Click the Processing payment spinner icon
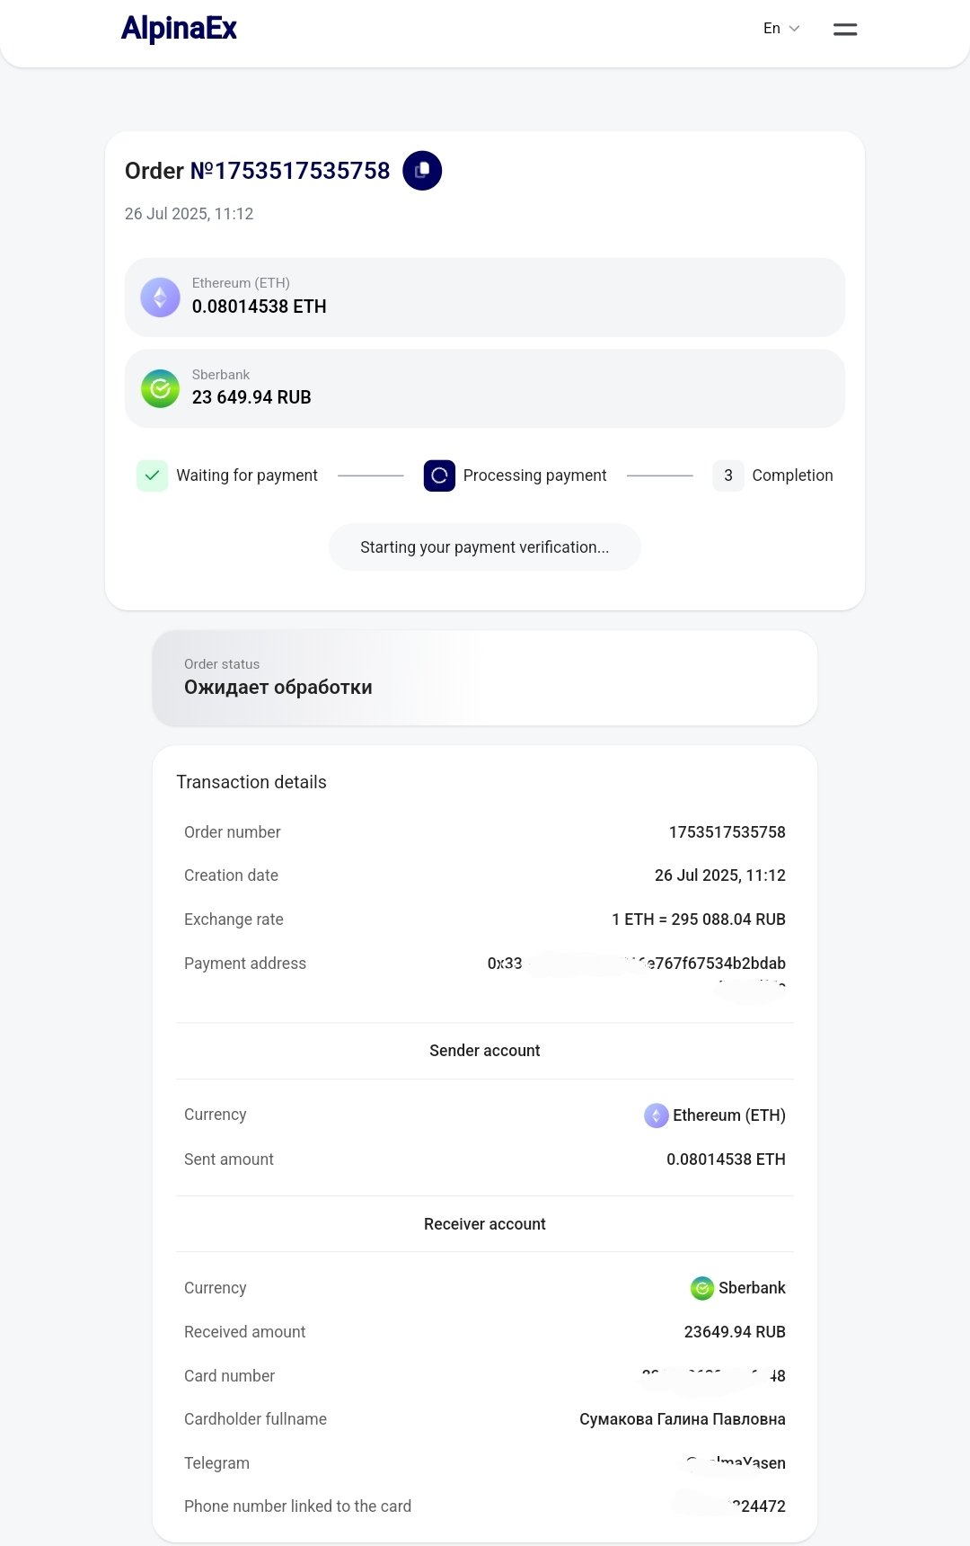The image size is (970, 1546). click(x=439, y=475)
